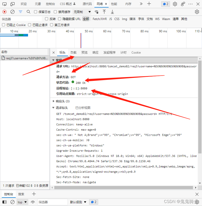Open the 性能 tab
The image size is (202, 206).
click(x=114, y=4)
